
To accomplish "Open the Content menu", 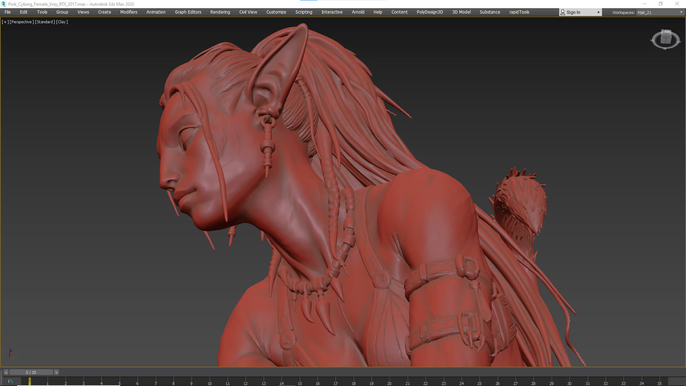I will (x=399, y=12).
